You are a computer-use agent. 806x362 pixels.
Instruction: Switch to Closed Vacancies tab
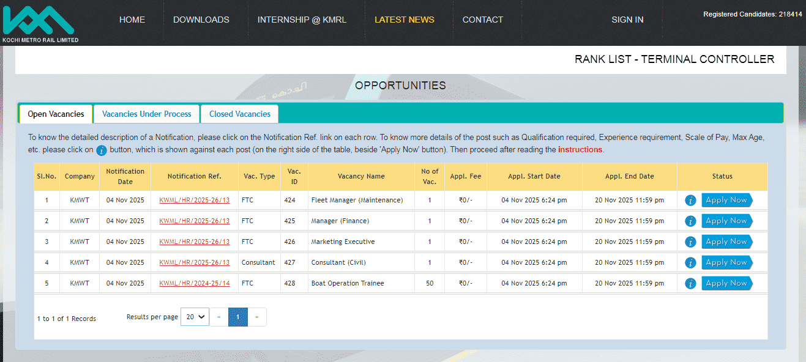coord(239,114)
